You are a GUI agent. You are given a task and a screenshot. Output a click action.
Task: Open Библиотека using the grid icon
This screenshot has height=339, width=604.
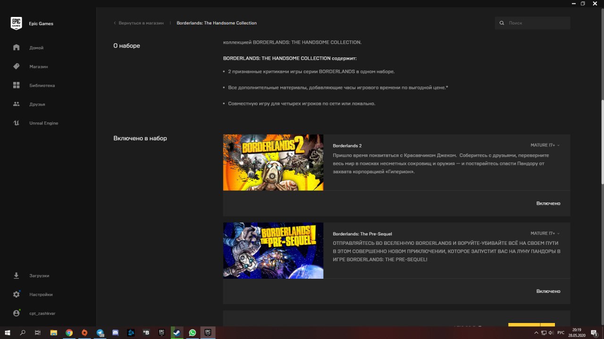[17, 85]
